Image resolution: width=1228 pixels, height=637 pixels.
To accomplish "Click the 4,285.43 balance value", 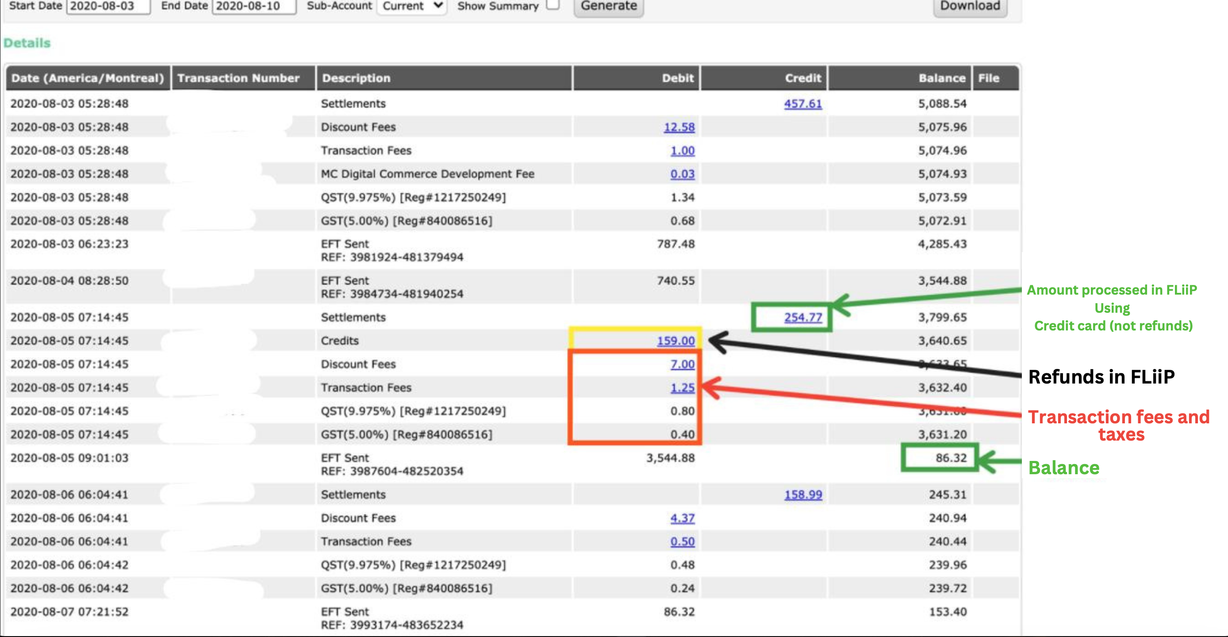I will pyautogui.click(x=942, y=244).
